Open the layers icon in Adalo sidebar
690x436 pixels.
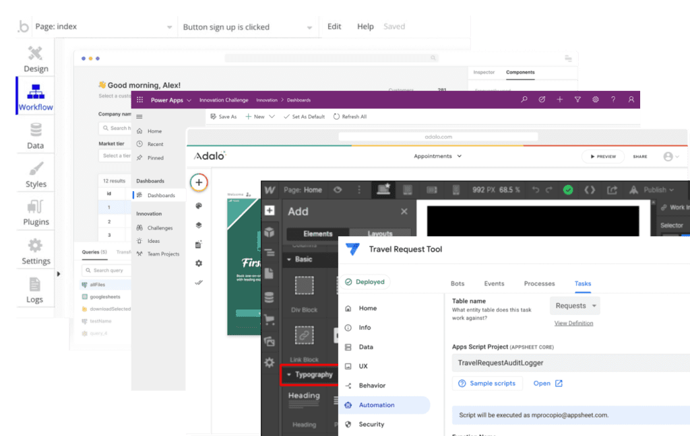click(199, 225)
